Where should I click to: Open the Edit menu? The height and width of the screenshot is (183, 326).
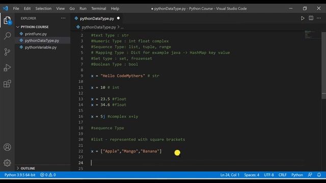point(27,9)
